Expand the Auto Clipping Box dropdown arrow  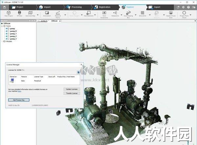tap(136, 15)
